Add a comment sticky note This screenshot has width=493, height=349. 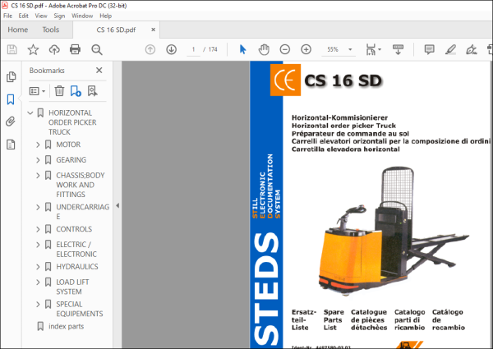pyautogui.click(x=429, y=49)
